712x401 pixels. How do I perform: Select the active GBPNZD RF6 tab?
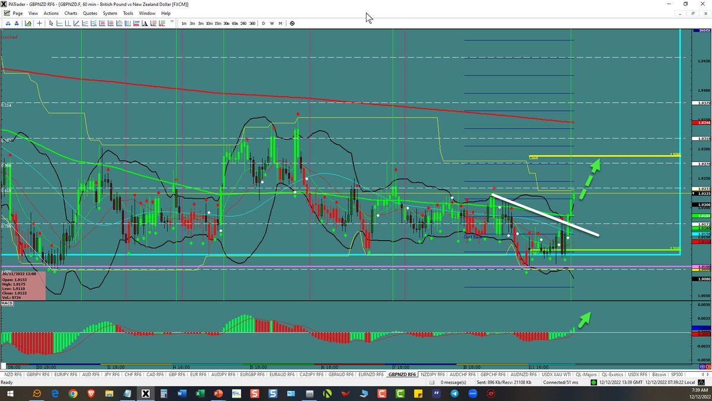point(403,375)
